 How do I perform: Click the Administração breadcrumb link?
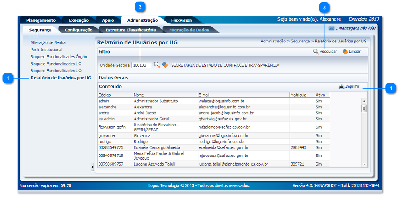coord(273,41)
